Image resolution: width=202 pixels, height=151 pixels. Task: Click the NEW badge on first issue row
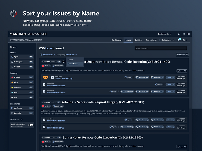click(x=45, y=77)
